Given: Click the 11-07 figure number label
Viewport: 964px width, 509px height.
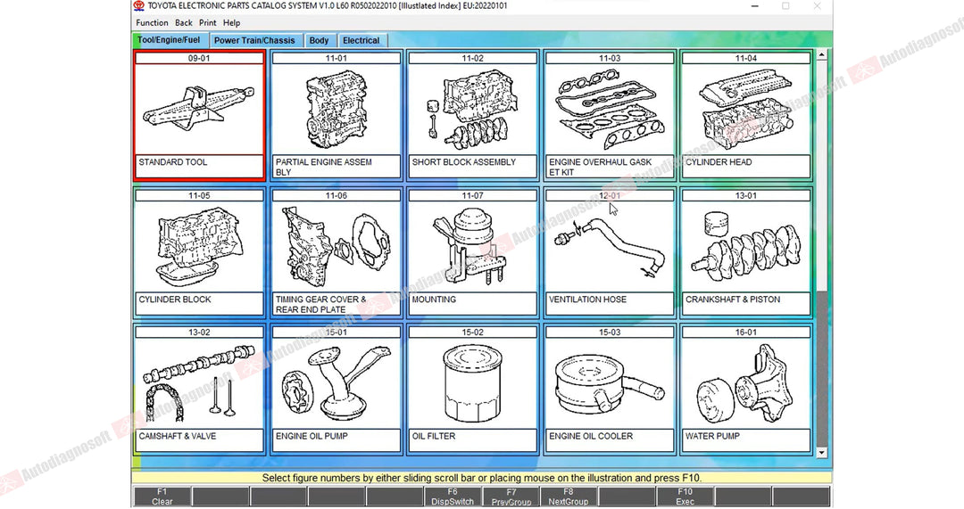Looking at the screenshot, I should click(x=472, y=195).
